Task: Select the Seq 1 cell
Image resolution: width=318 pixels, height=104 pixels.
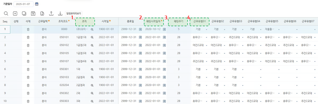Action: point(5,29)
